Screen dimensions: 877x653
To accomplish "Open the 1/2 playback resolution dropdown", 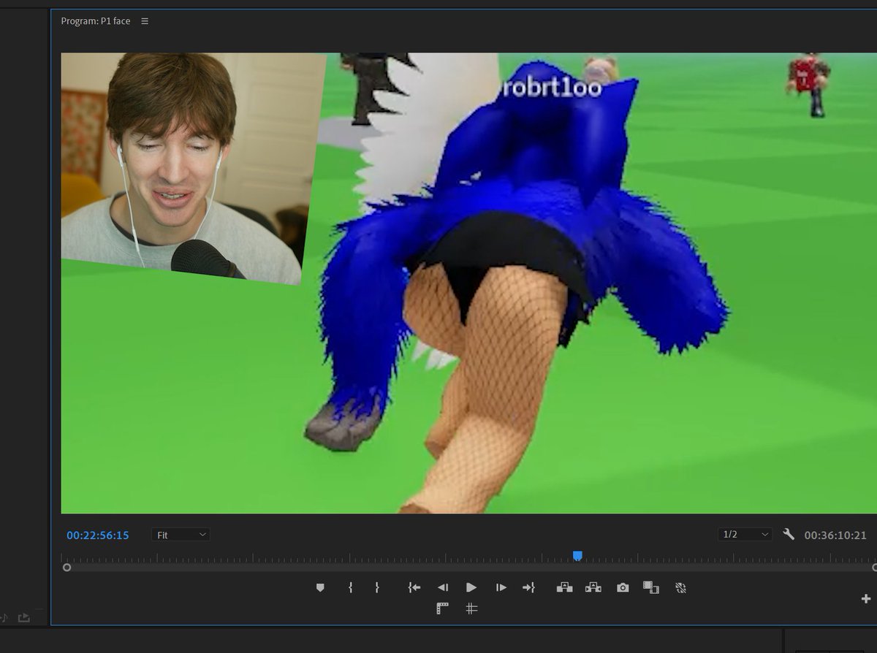I will point(745,535).
